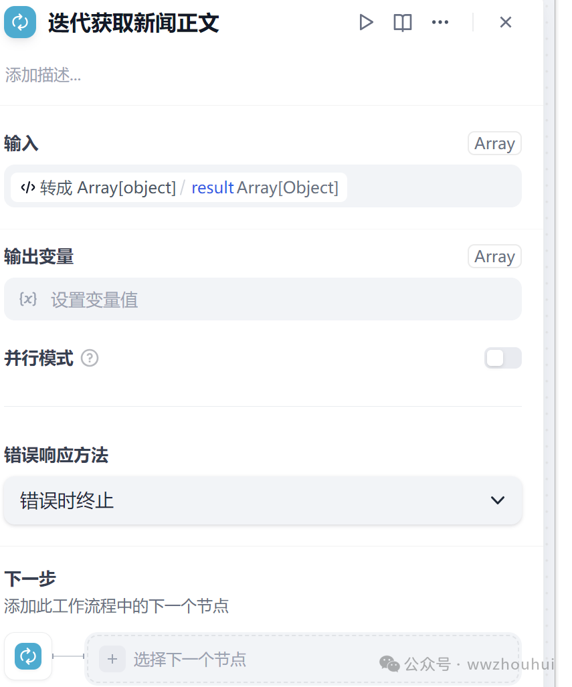Close the node settings panel

[506, 23]
